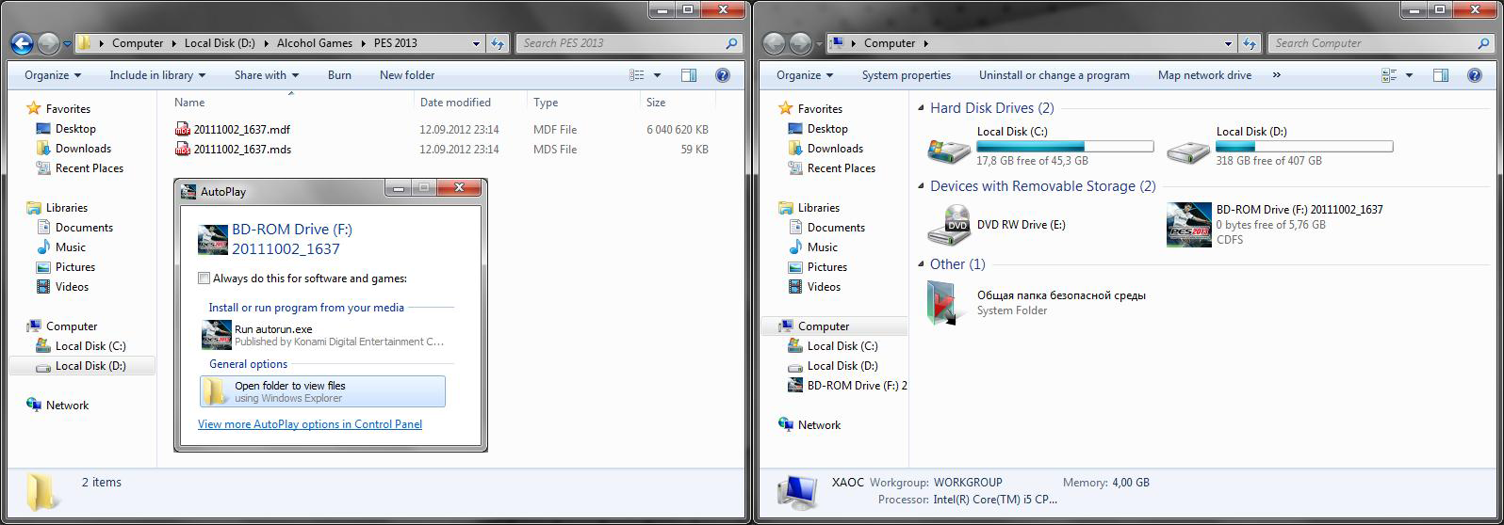
Task: Open BD-ROM Drive (F:) PES 2013 icon
Action: coord(1188,225)
